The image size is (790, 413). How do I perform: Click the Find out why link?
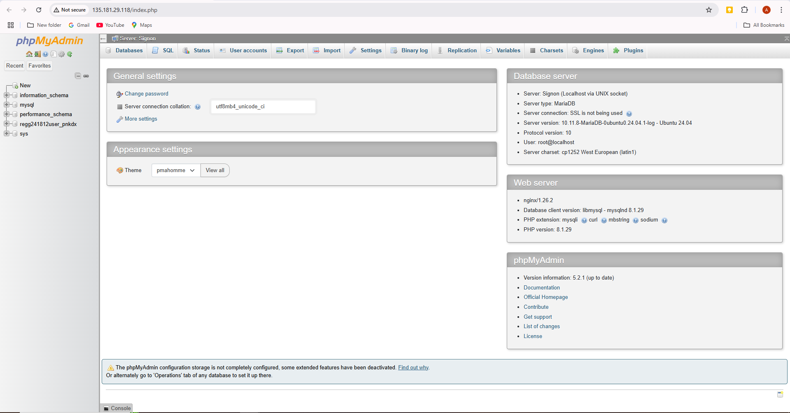tap(413, 368)
